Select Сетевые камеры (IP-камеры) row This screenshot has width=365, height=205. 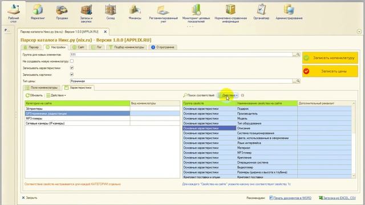(x=103, y=123)
